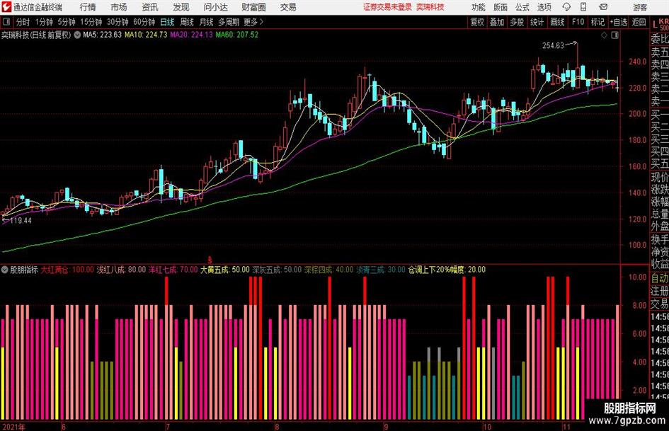
Task: Switch to 30分钟 period
Action: 118,22
